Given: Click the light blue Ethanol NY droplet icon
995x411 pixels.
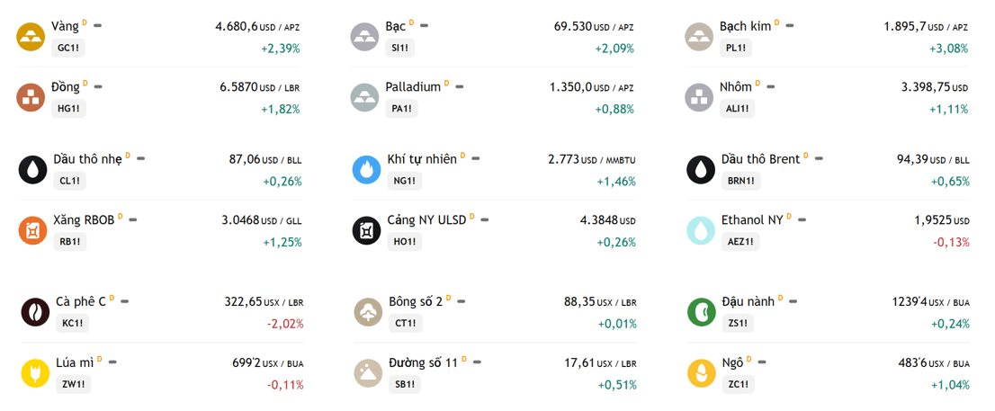Looking at the screenshot, I should tap(701, 230).
